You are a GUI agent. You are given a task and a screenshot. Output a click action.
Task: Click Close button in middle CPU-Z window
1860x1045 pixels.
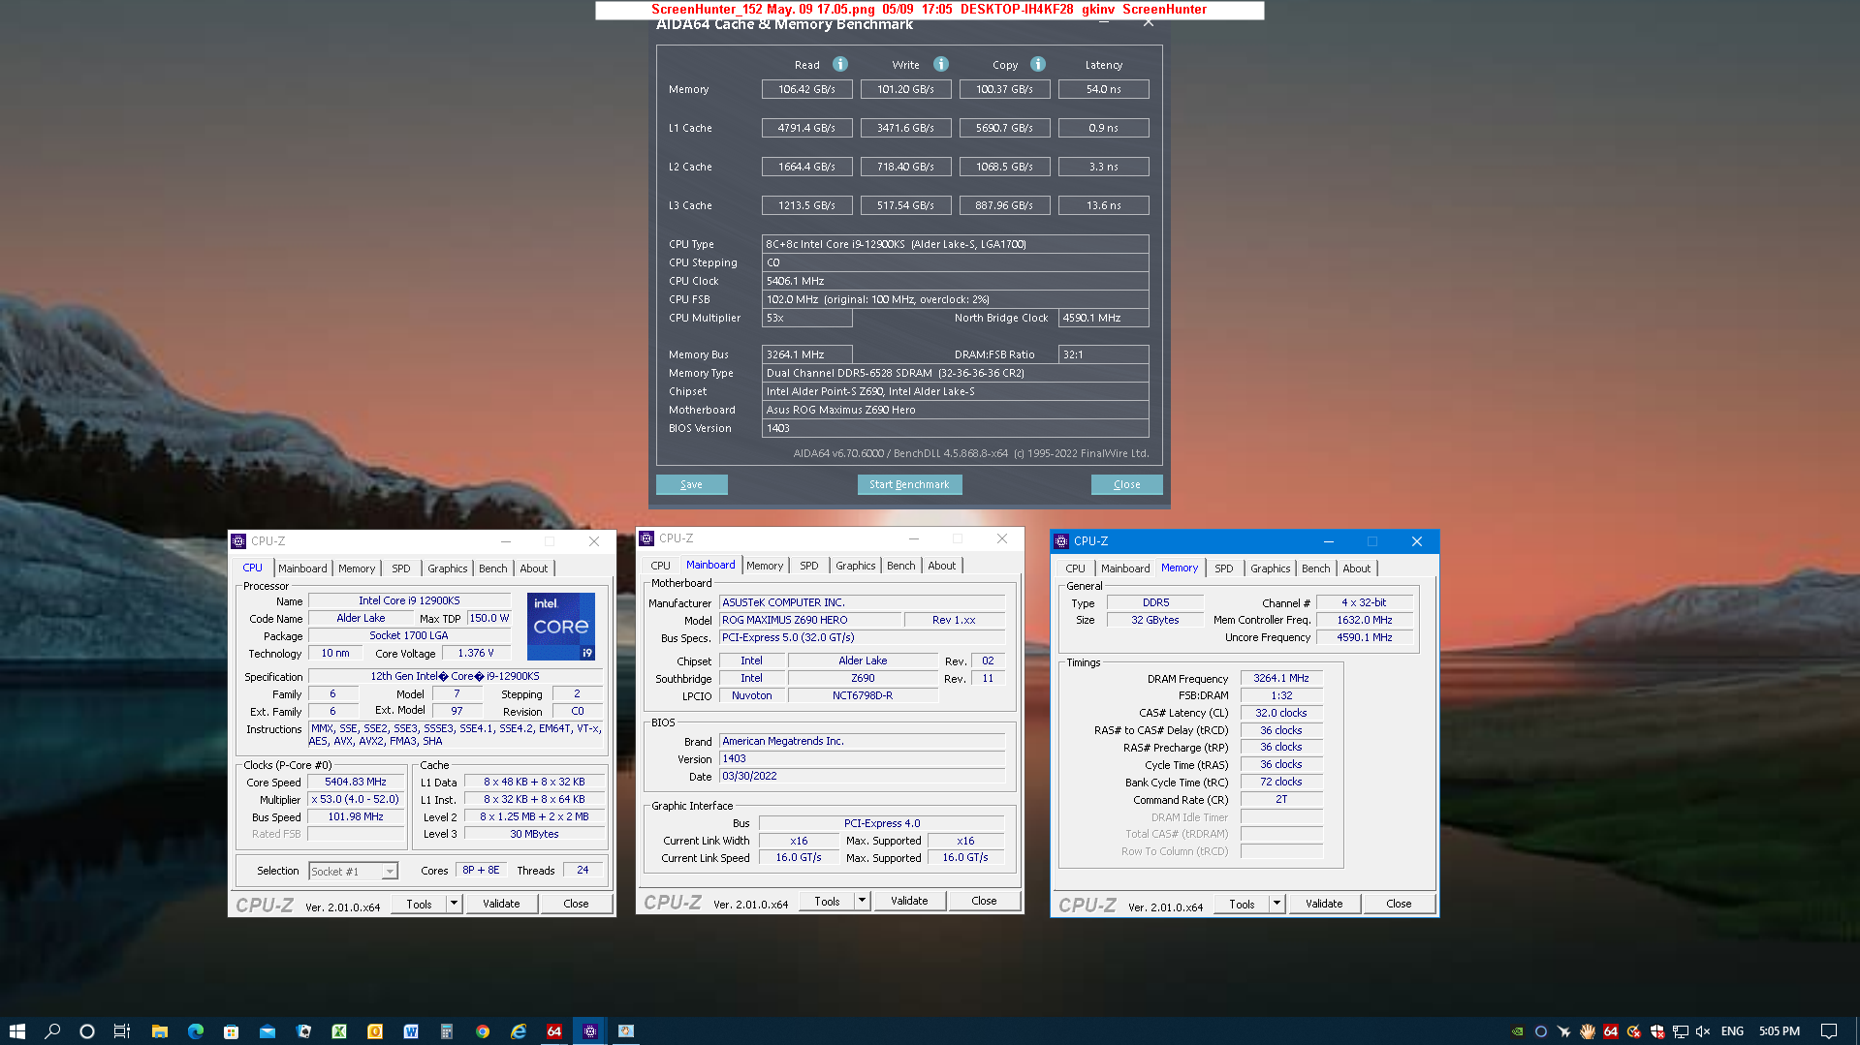tap(984, 900)
